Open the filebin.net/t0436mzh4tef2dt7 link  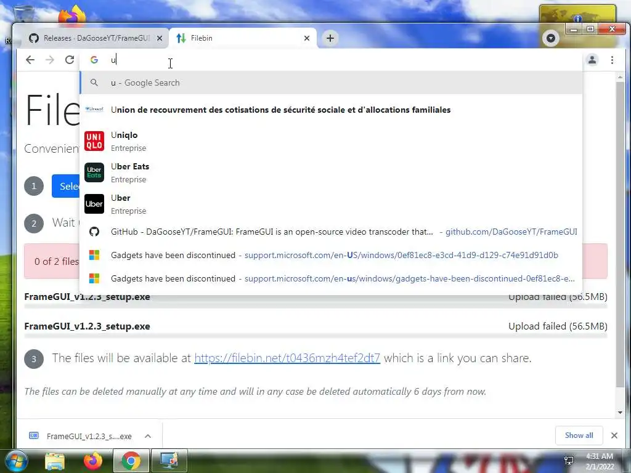tap(287, 358)
